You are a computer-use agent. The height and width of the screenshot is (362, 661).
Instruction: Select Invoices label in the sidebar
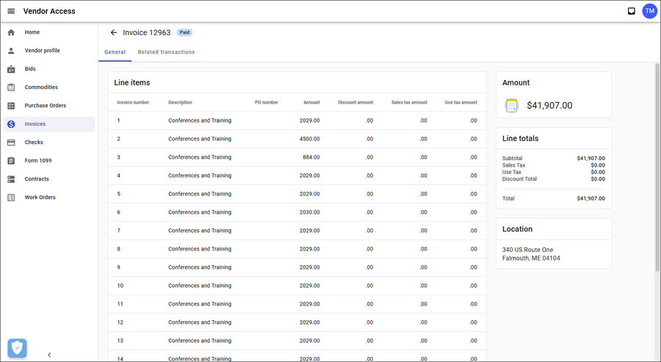click(x=35, y=124)
